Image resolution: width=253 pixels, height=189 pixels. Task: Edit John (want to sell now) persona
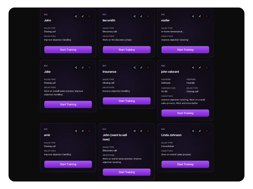(x=141, y=131)
